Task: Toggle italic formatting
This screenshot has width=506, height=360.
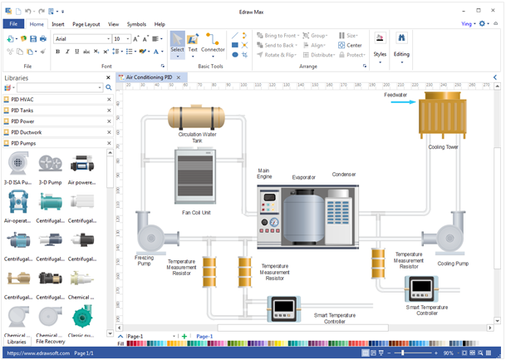Action: [67, 52]
